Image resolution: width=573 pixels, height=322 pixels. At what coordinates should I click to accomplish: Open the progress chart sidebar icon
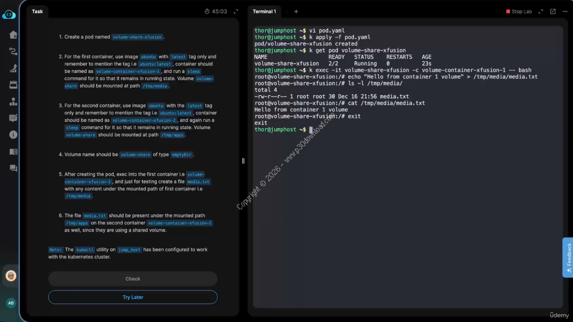13,68
